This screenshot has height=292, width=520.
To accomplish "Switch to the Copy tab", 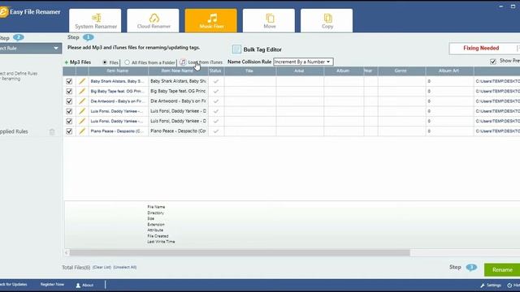I will [327, 20].
